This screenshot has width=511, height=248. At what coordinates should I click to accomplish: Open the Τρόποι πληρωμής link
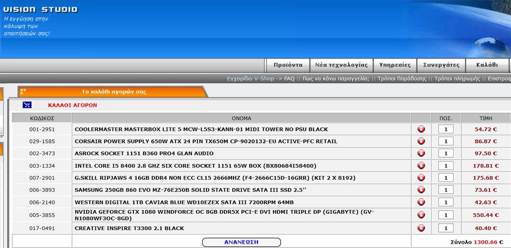457,78
